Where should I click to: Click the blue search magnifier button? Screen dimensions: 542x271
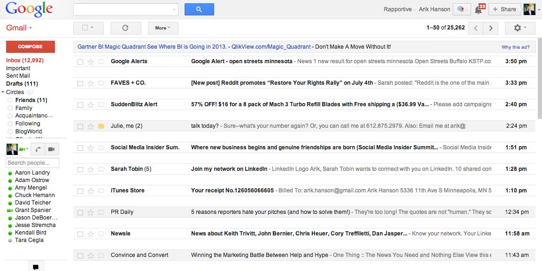coord(199,9)
